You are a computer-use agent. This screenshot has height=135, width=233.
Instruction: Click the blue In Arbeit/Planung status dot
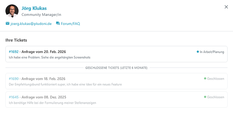198,52
